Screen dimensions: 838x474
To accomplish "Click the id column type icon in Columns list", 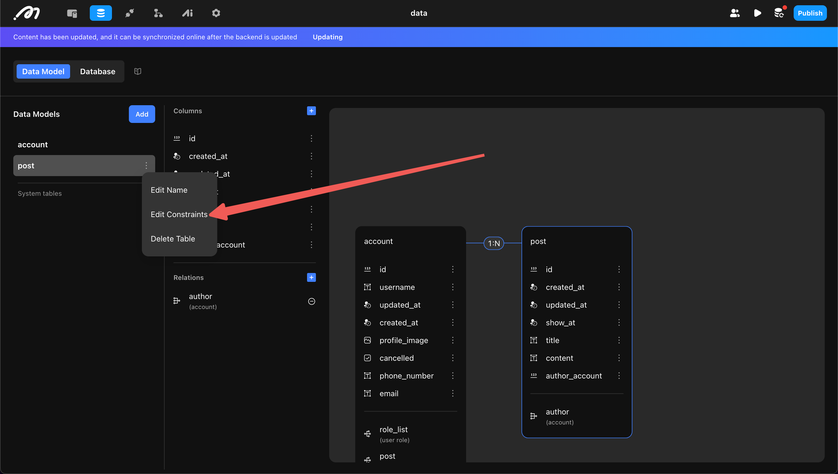I will [x=177, y=138].
